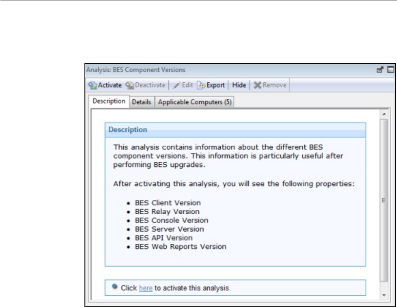The image size is (397, 307).
Task: Click the scrollbar up arrow
Action: 383,113
